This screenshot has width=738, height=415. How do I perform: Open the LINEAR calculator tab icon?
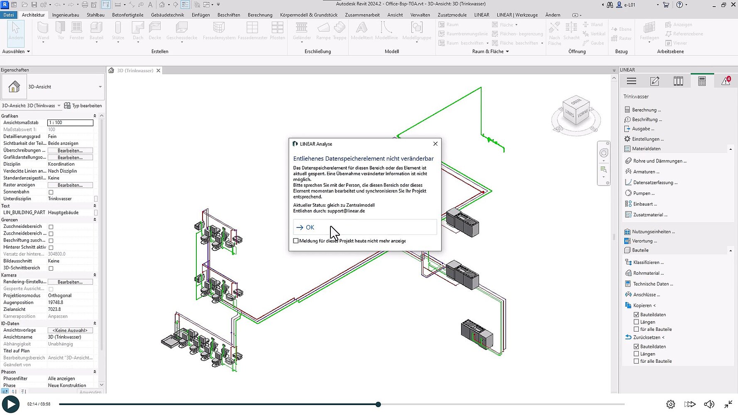coord(702,81)
